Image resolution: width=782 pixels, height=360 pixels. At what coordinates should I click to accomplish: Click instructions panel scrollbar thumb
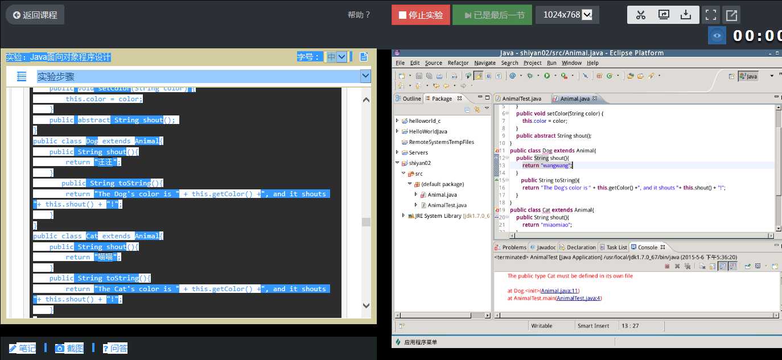[366, 222]
